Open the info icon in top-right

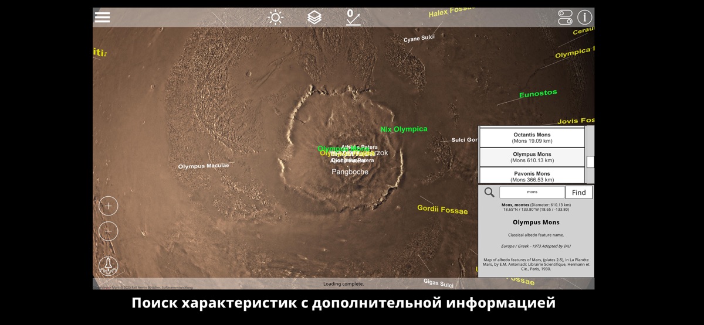click(584, 17)
